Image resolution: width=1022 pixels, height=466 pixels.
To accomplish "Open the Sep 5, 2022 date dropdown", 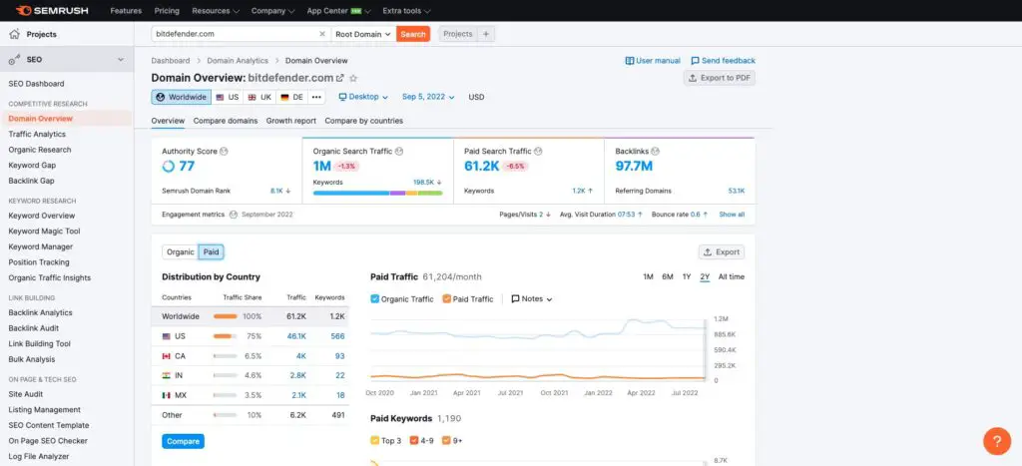I will click(x=428, y=97).
